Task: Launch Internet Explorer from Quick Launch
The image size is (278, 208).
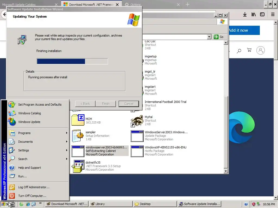Action: click(x=28, y=204)
